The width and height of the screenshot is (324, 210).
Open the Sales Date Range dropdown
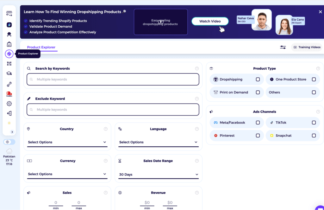pos(158,174)
